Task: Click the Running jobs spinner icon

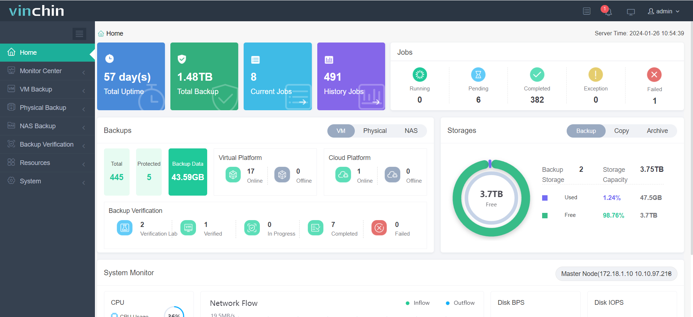Action: [420, 75]
